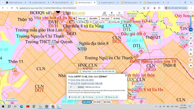Bookmark this page with the star icon
194x109 pixels.
(148, 8)
